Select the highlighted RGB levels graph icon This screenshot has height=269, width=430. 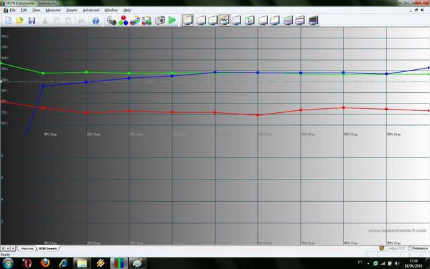click(x=224, y=20)
